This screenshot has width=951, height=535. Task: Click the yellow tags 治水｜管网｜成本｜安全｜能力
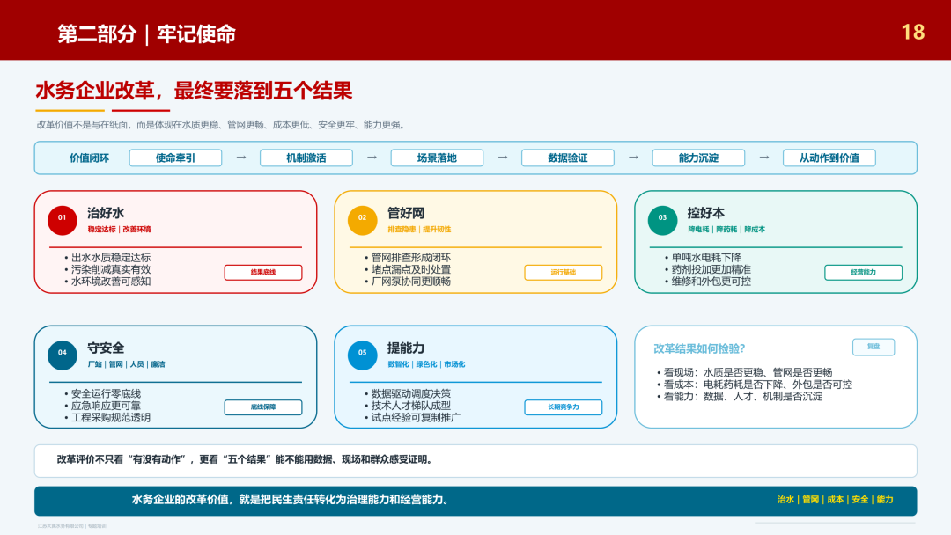point(835,500)
